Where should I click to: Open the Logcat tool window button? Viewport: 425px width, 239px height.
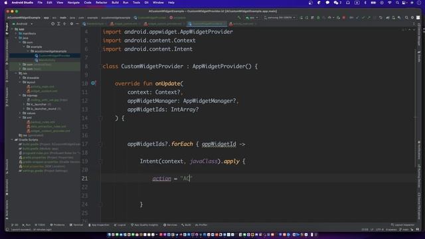pyautogui.click(x=120, y=225)
